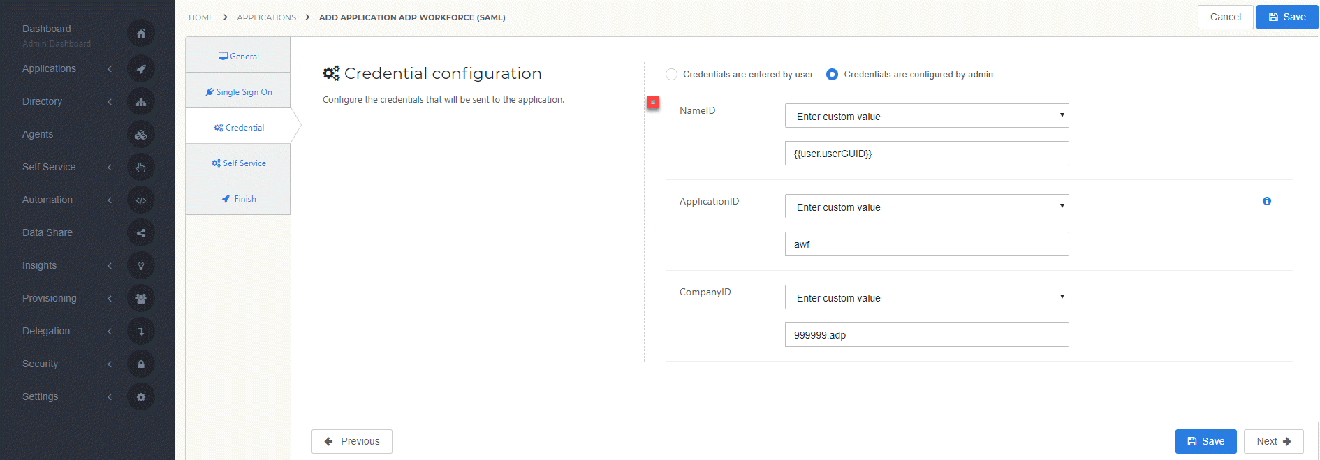Click the Self Service hand icon

coord(141,168)
